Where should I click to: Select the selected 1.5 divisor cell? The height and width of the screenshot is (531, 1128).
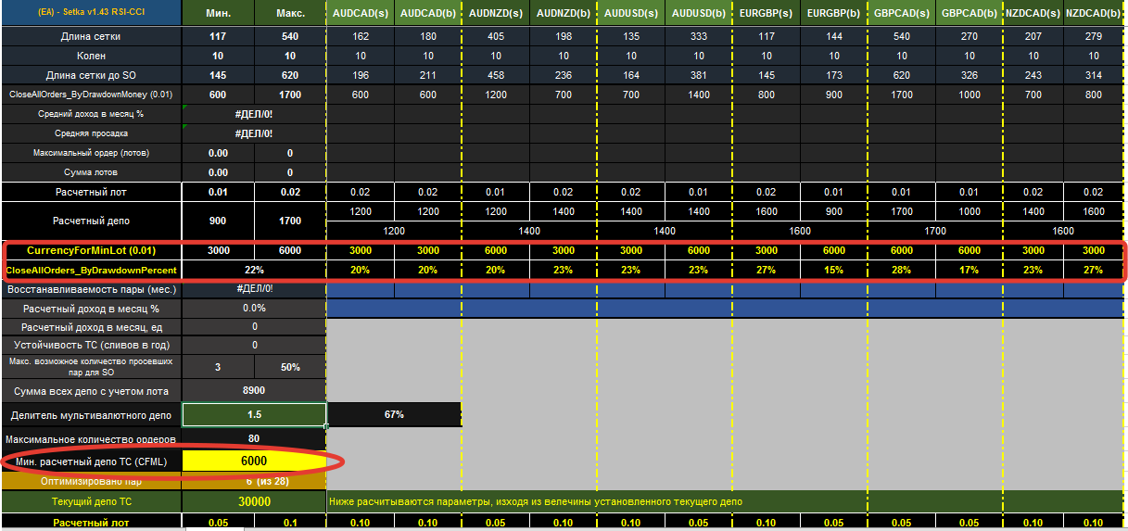254,414
